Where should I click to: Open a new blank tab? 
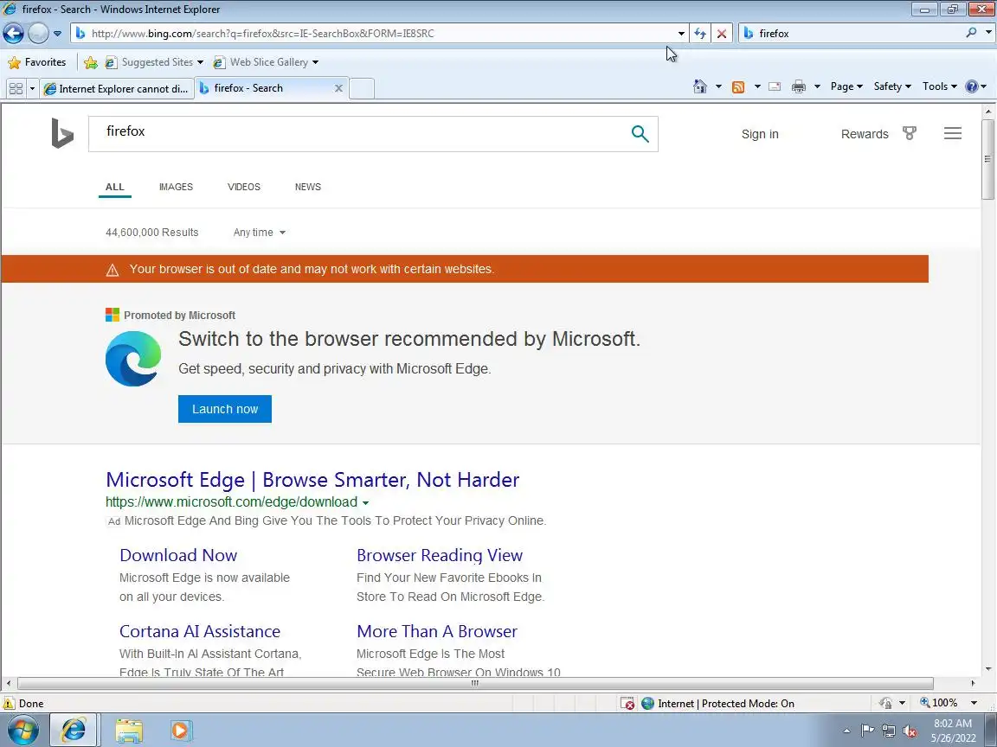click(x=362, y=88)
